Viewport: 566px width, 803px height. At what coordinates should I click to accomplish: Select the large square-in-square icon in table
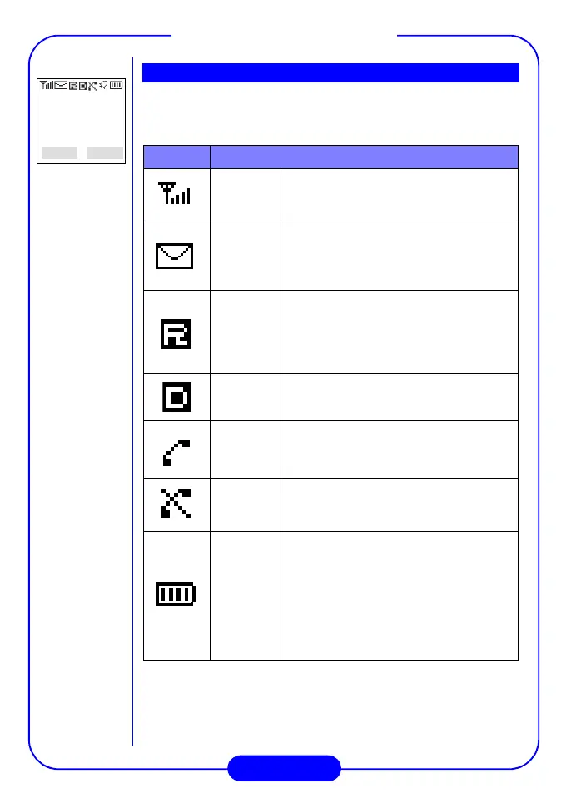click(176, 397)
